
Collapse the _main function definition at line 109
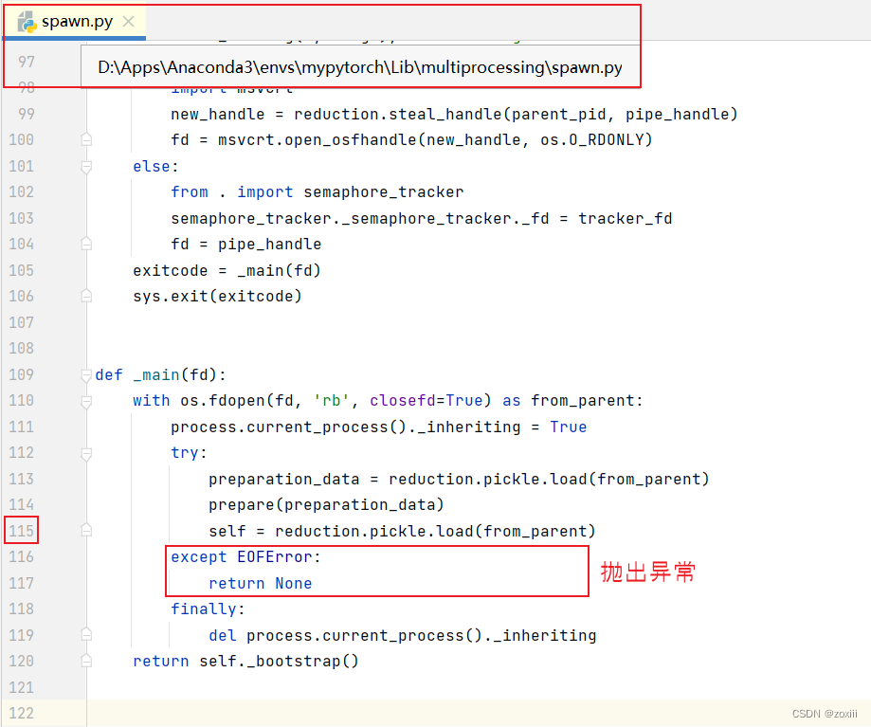pyautogui.click(x=84, y=374)
